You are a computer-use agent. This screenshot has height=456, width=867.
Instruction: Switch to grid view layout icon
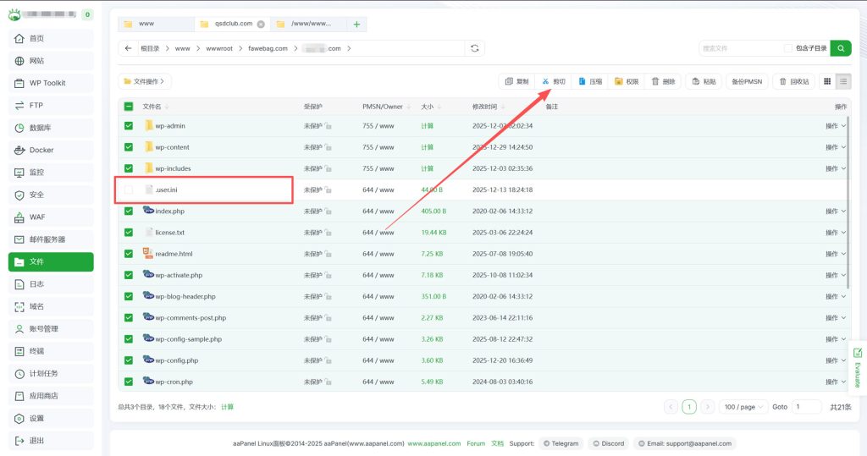pyautogui.click(x=827, y=81)
